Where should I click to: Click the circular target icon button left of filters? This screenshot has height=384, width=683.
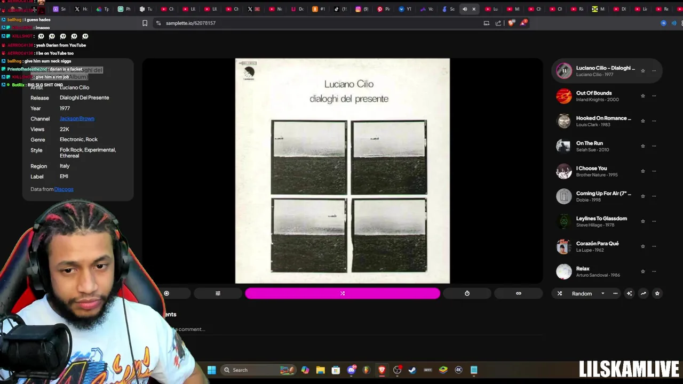[166, 293]
